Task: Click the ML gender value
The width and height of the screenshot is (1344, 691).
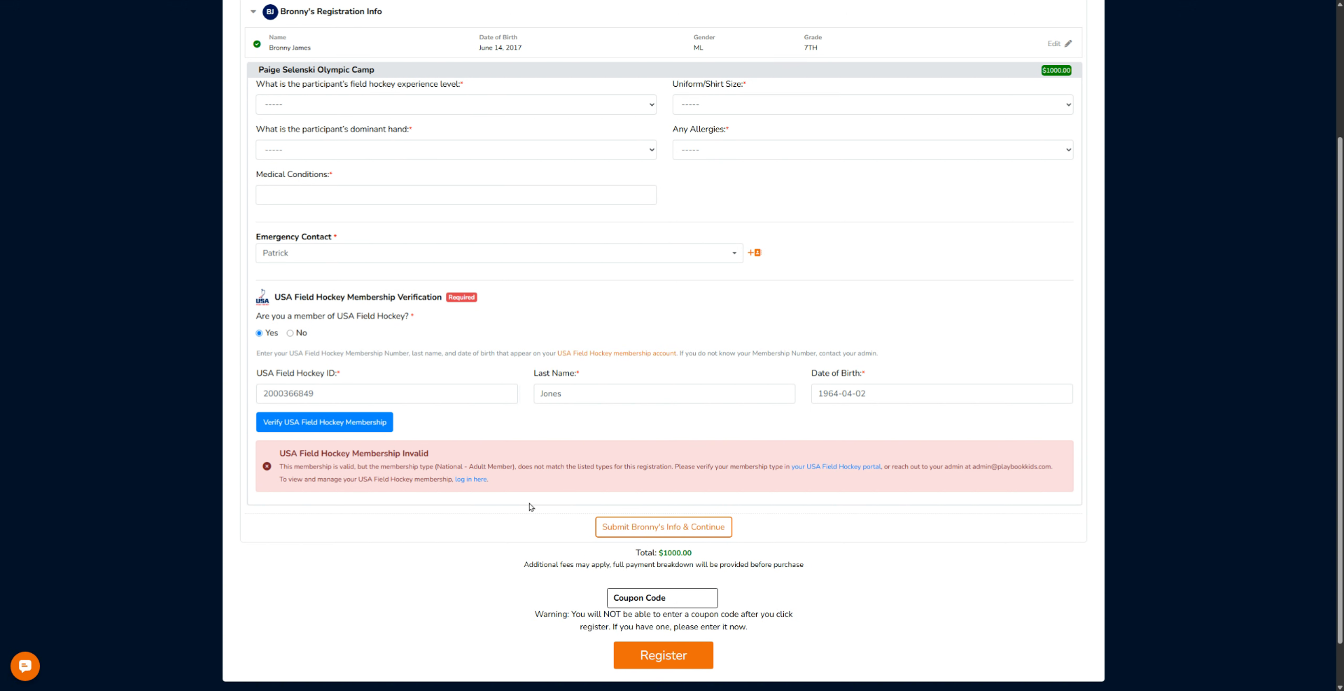Action: (698, 48)
